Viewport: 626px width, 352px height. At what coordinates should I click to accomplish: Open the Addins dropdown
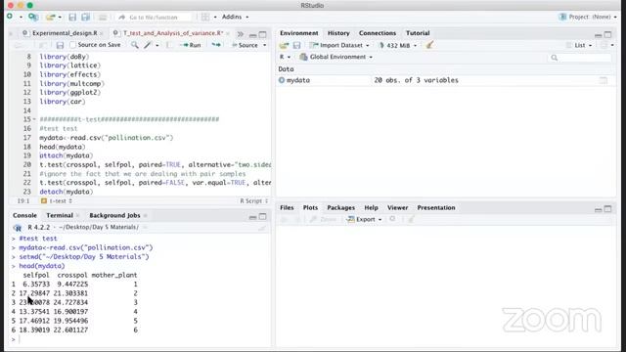pyautogui.click(x=235, y=17)
